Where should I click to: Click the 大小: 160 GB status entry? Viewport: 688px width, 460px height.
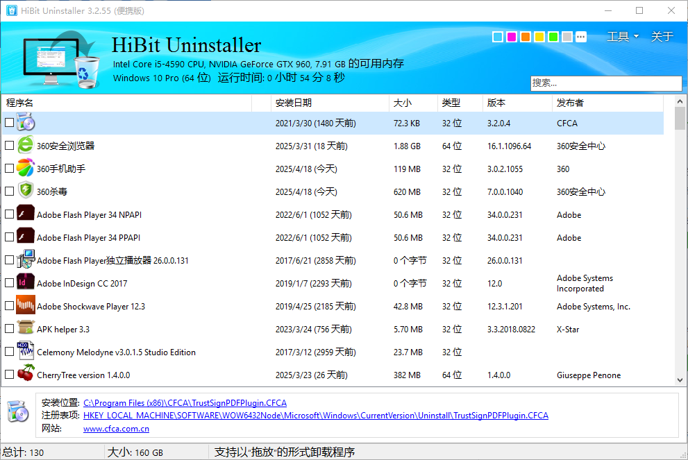click(x=135, y=452)
